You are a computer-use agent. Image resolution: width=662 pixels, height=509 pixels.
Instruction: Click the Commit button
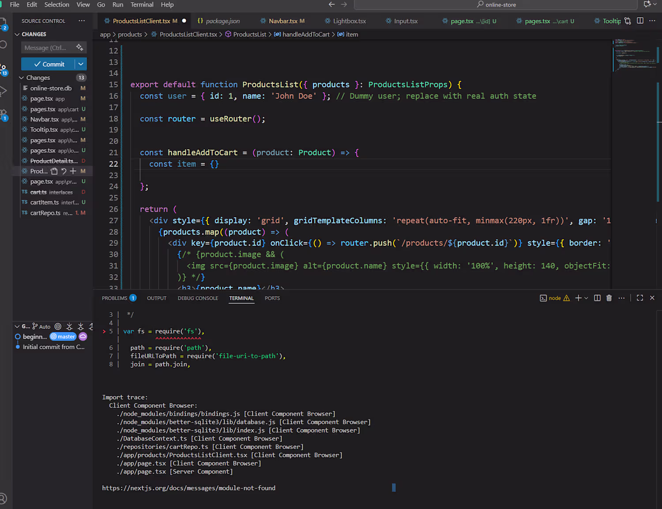pos(49,64)
